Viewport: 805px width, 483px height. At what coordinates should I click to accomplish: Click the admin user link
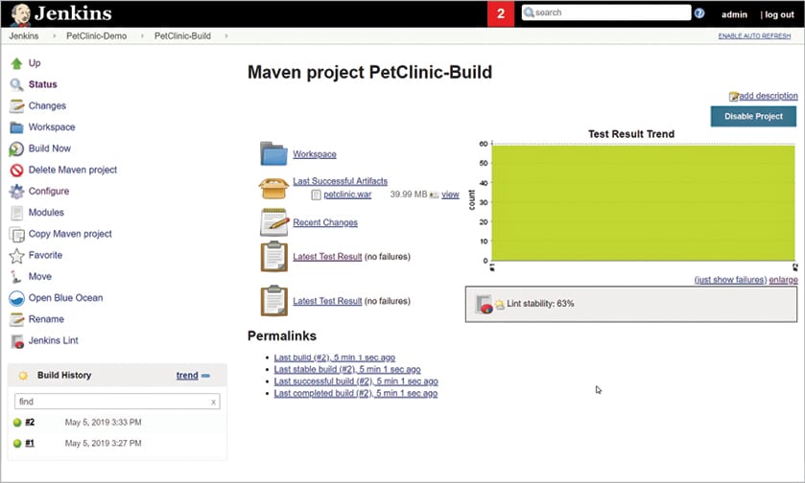[734, 15]
